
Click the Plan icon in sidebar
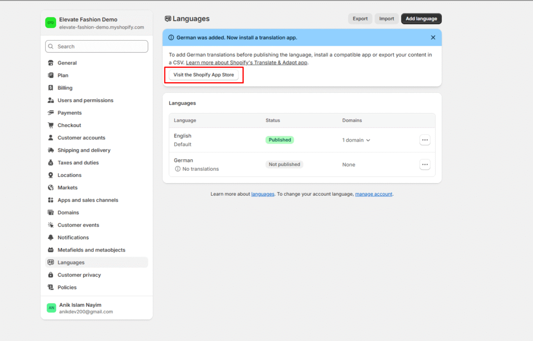click(x=50, y=75)
